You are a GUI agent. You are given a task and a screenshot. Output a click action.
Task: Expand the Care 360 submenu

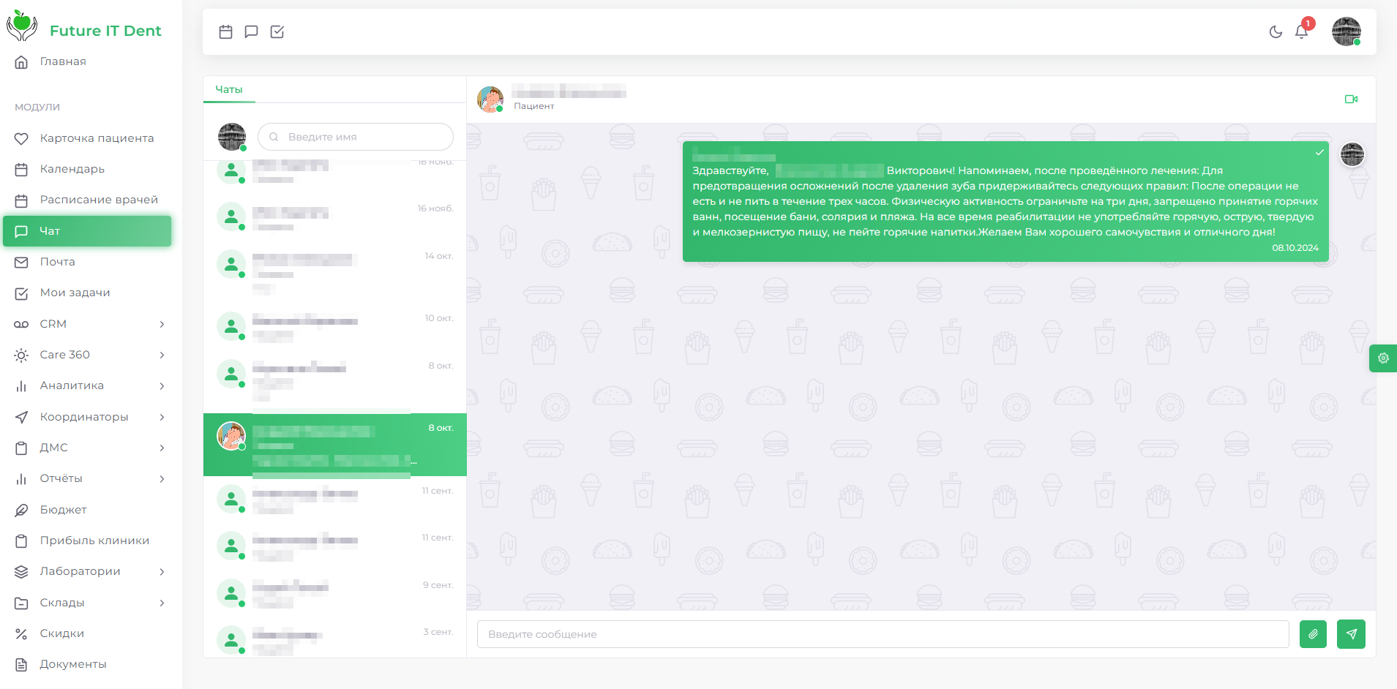[88, 355]
